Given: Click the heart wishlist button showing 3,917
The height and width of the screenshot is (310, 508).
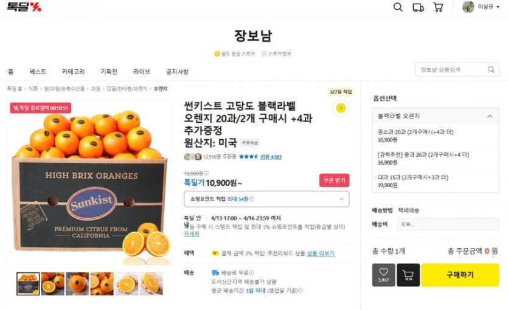Looking at the screenshot, I should (383, 275).
